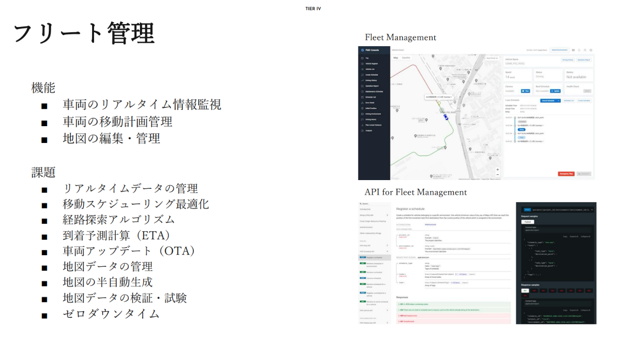Switch the map to the Map view tab

(x=395, y=58)
